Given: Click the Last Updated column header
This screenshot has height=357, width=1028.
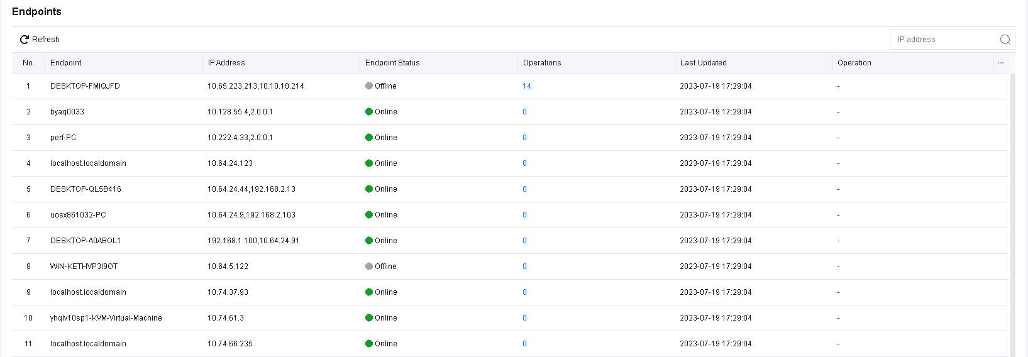Looking at the screenshot, I should (x=703, y=63).
